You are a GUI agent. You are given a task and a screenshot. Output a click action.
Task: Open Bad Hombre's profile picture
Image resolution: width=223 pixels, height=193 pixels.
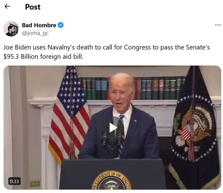[11, 29]
